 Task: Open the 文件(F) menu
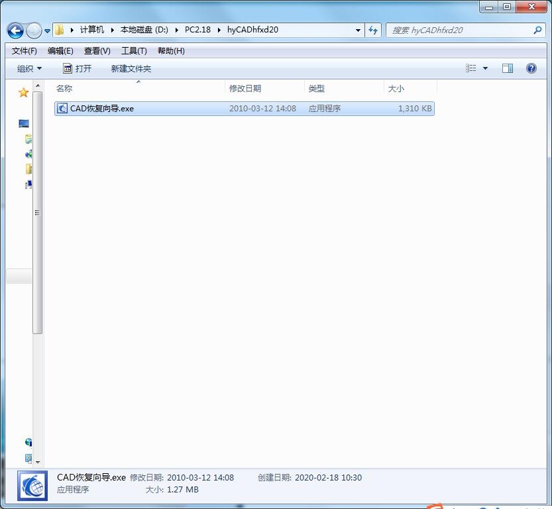pos(25,51)
